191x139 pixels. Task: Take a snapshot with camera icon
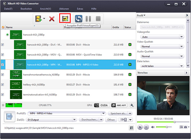pos(185,127)
